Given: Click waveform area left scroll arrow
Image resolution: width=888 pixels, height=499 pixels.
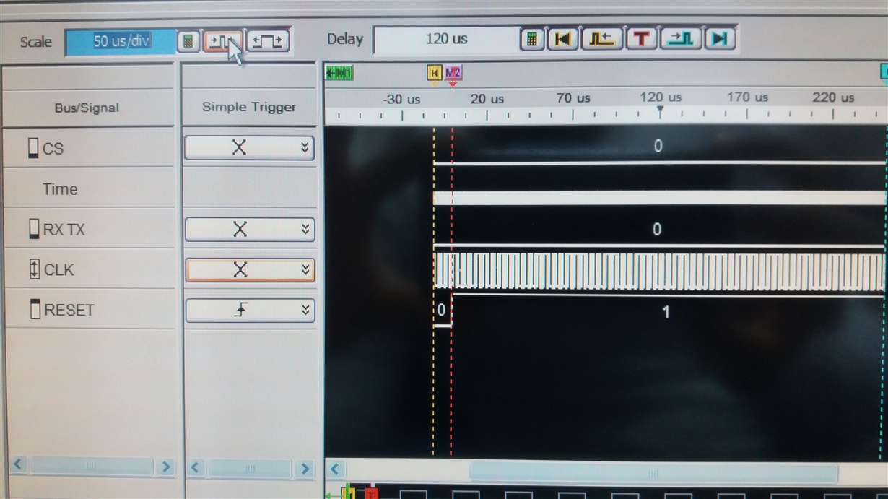Looking at the screenshot, I should tap(335, 470).
